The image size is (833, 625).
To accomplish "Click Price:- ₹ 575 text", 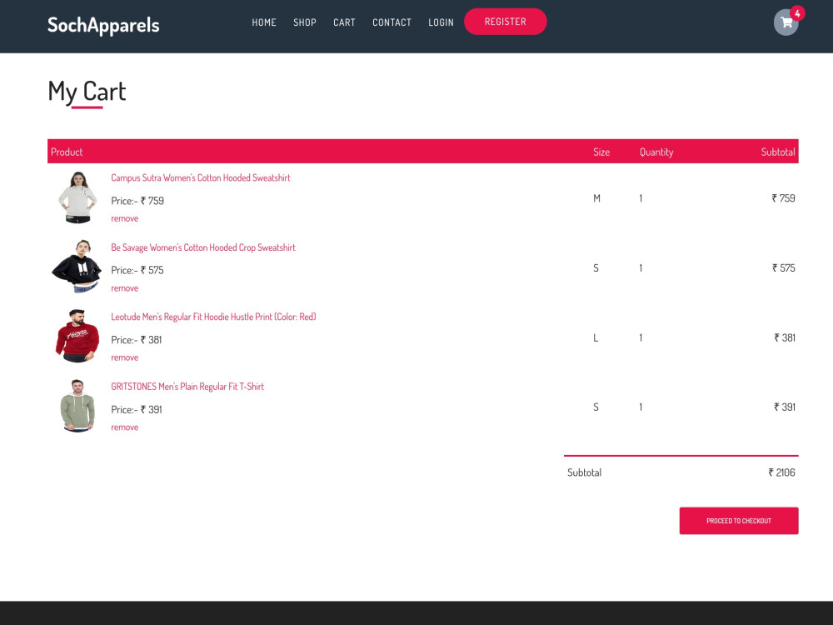I will 137,270.
